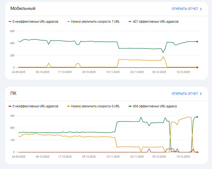212x169 pixels.
Task: Select the Мобильный card title
Action: coord(23,9)
